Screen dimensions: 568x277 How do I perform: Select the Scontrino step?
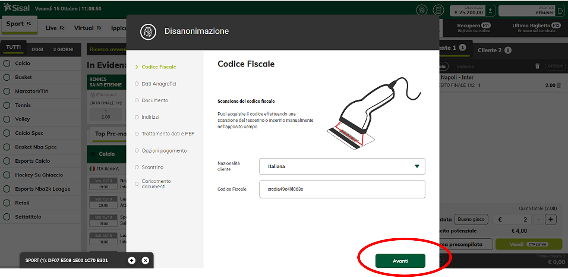(x=152, y=167)
